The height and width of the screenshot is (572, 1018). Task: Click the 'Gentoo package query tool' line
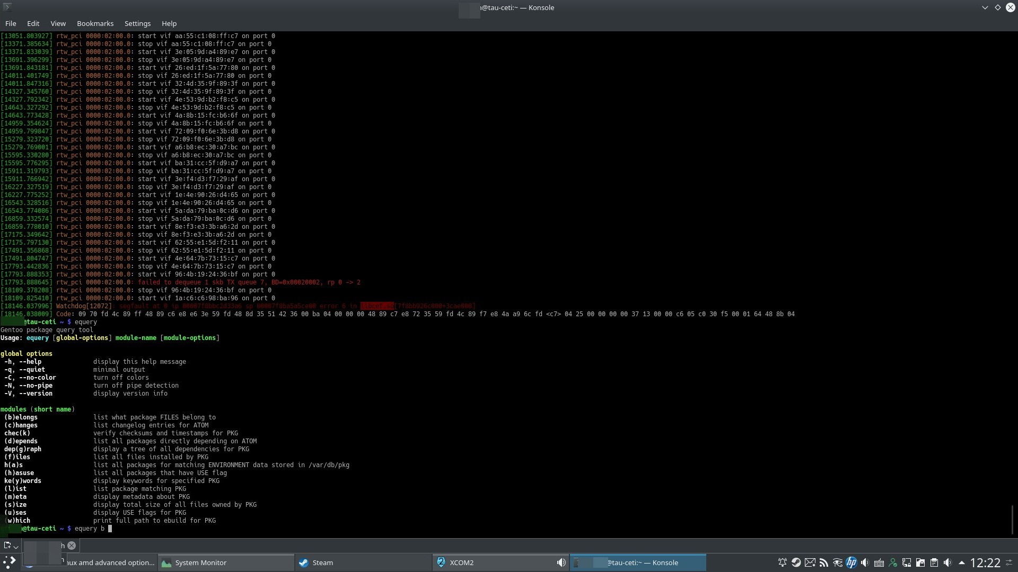coord(47,330)
